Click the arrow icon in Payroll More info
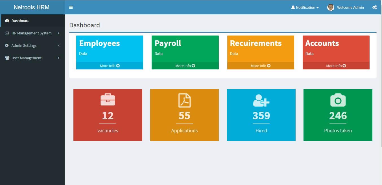382x185 pixels. [x=193, y=66]
